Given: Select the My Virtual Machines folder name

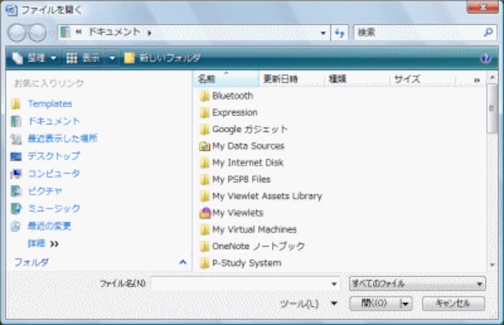Looking at the screenshot, I should click(255, 229).
